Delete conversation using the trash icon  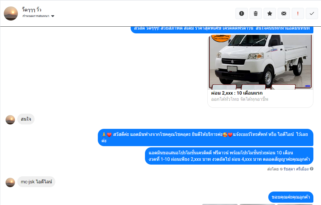tap(256, 13)
